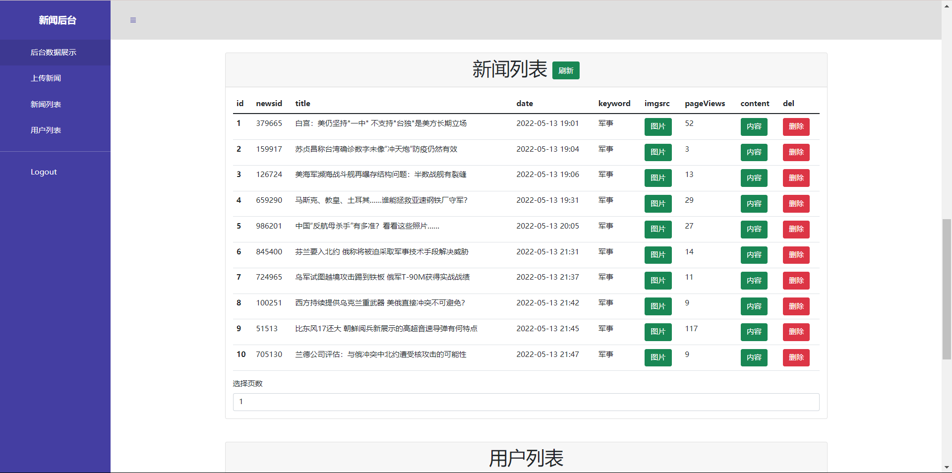View 图片 for newsid 986201
This screenshot has height=473, width=952.
(x=658, y=229)
